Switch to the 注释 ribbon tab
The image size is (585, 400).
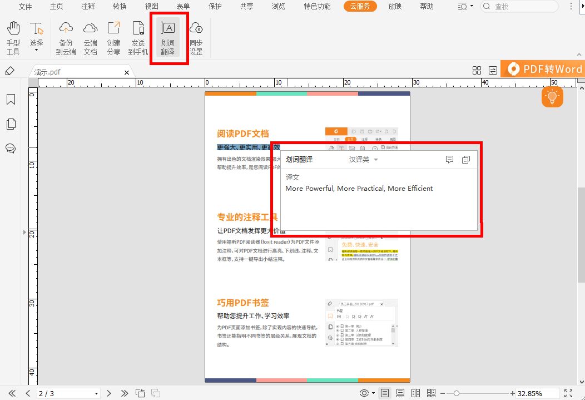(88, 7)
